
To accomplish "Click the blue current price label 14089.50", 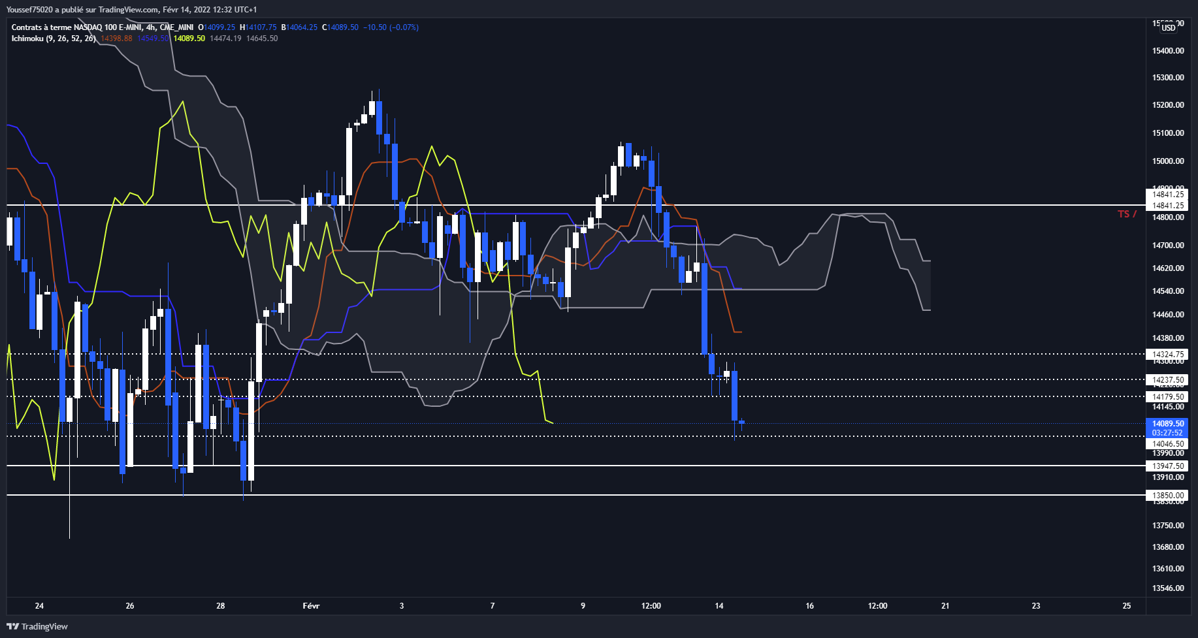I will pyautogui.click(x=1167, y=424).
